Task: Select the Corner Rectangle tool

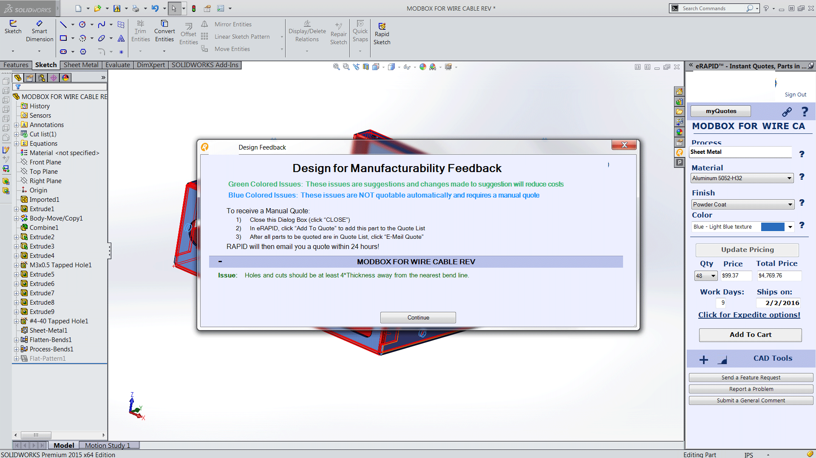Action: tap(63, 38)
